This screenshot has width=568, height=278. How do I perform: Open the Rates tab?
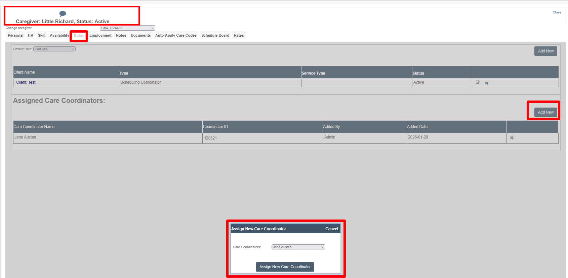click(239, 35)
